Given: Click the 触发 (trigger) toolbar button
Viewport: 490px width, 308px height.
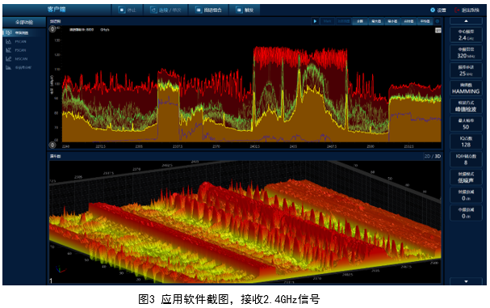Looking at the screenshot, I should (245, 10).
